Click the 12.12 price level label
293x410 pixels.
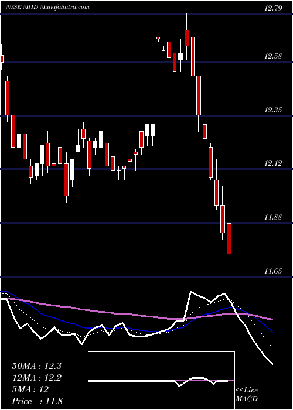[273, 163]
